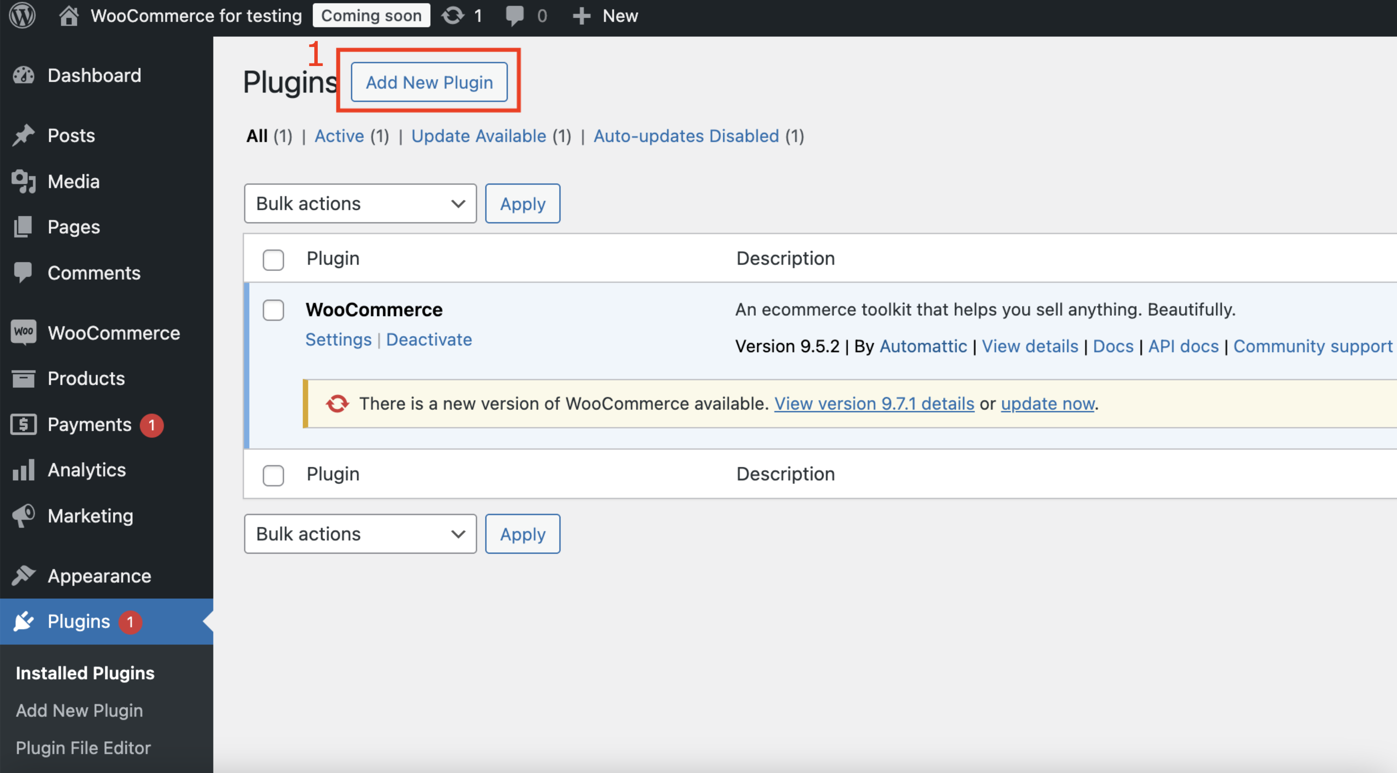Filter by Auto-updates Disabled

[686, 136]
